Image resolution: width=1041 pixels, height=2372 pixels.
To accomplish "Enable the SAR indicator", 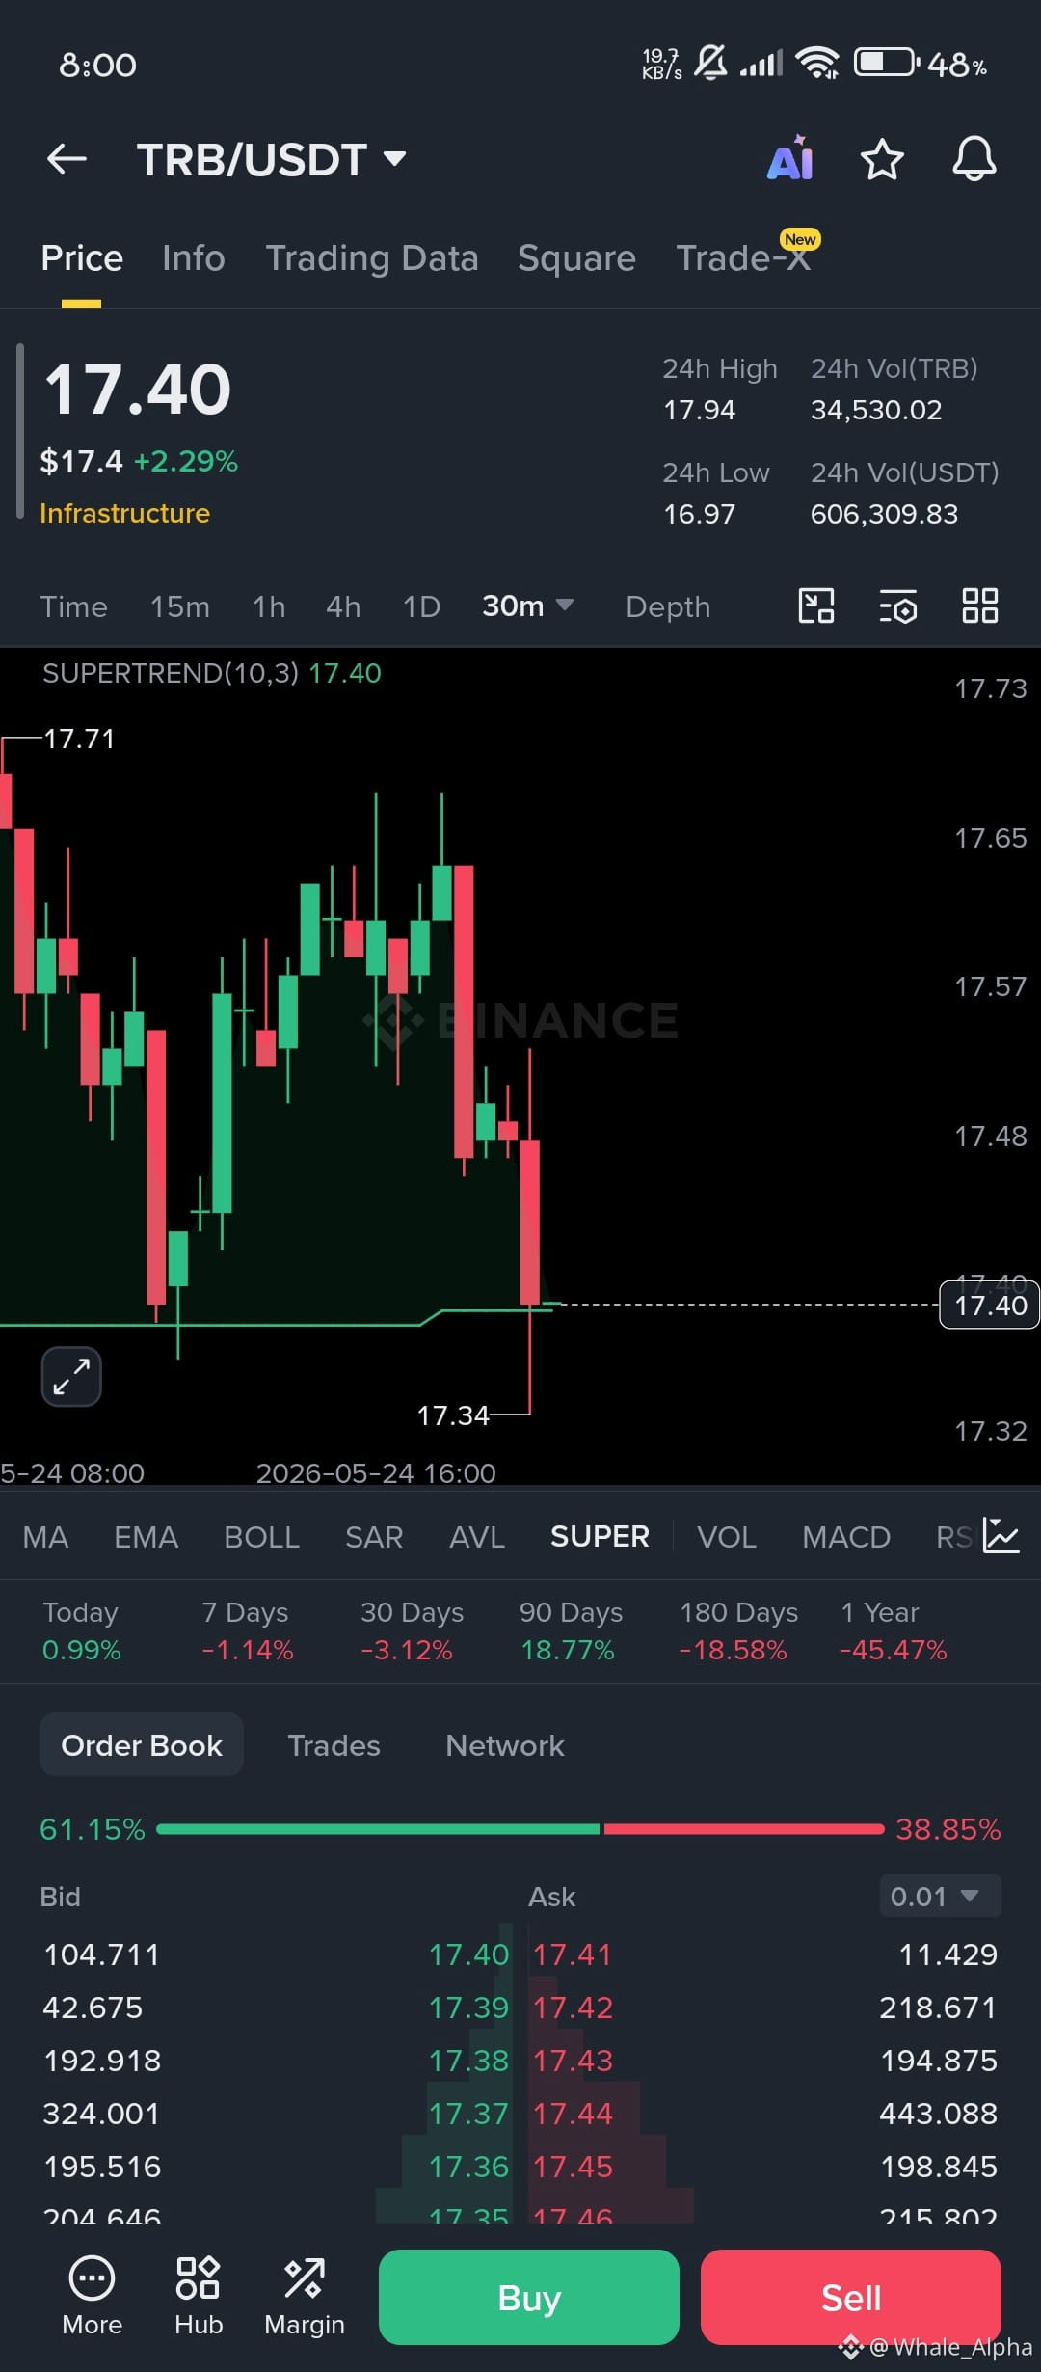I will (374, 1536).
